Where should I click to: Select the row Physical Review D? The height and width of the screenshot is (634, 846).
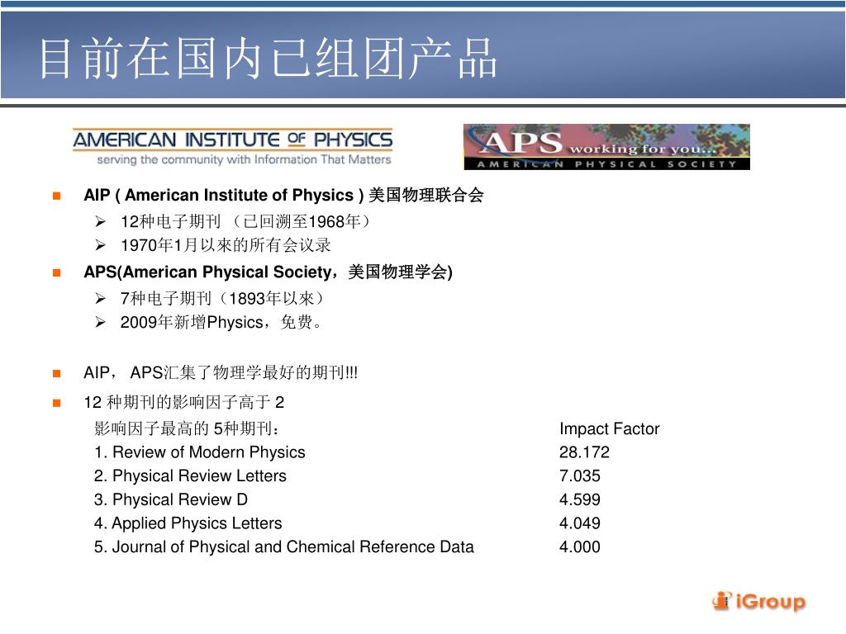tap(170, 499)
